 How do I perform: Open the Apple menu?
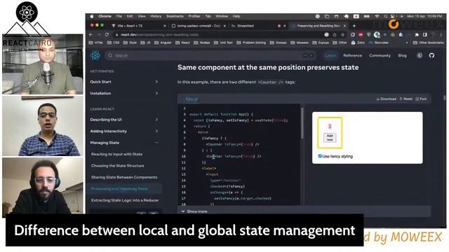point(92,16)
